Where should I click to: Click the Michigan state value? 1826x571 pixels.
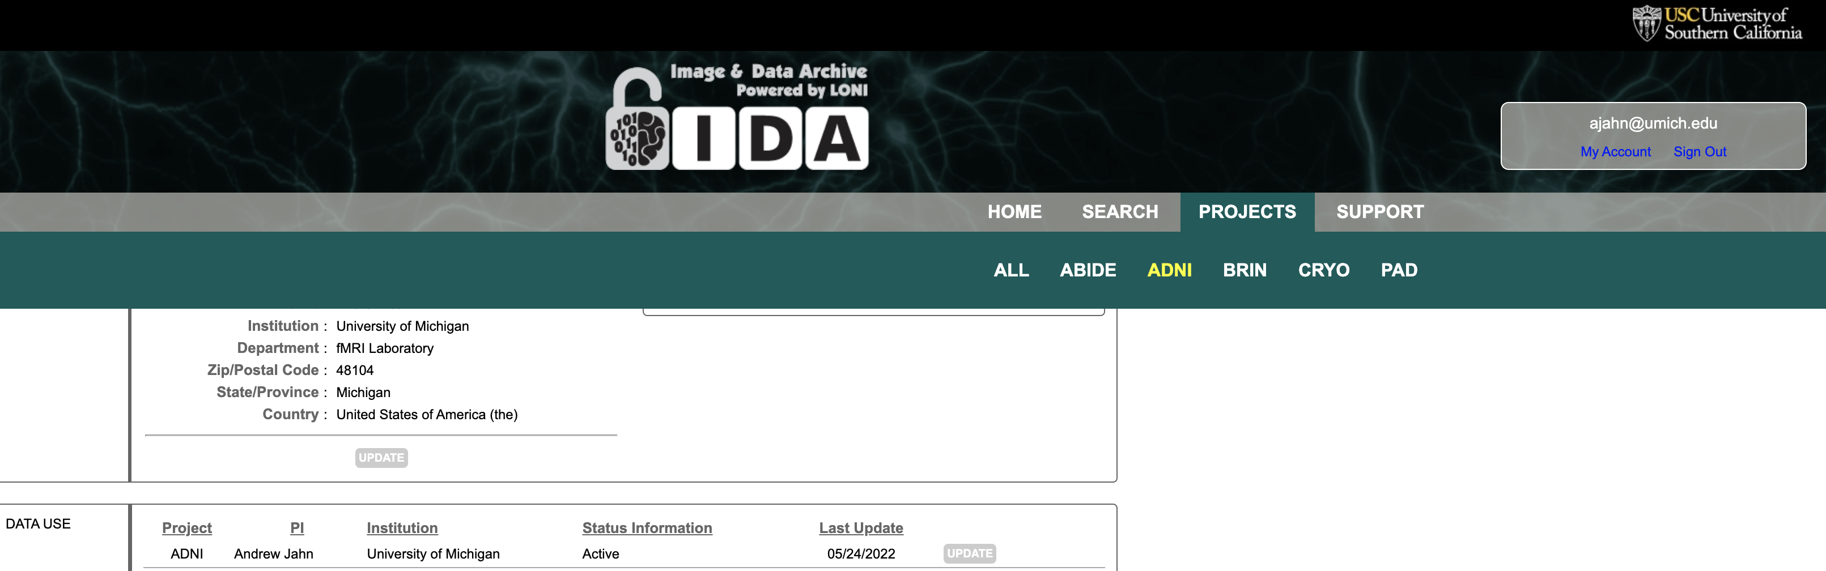pyautogui.click(x=363, y=393)
